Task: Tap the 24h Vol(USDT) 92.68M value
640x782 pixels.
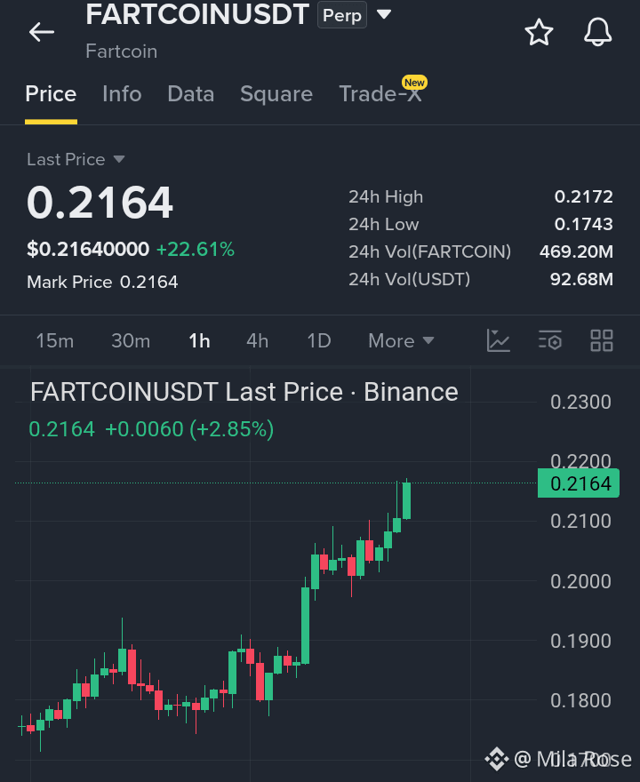Action: [x=581, y=279]
